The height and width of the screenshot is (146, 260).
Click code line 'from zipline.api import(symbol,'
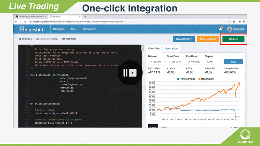(x=49, y=75)
